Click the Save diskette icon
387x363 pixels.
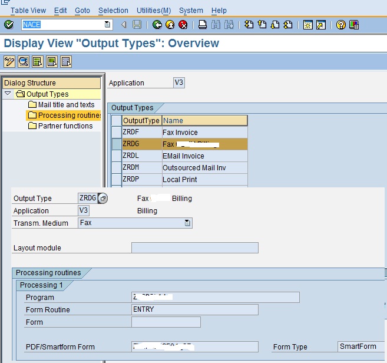137,25
